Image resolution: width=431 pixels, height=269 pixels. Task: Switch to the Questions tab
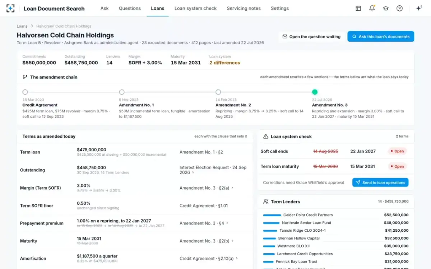130,8
